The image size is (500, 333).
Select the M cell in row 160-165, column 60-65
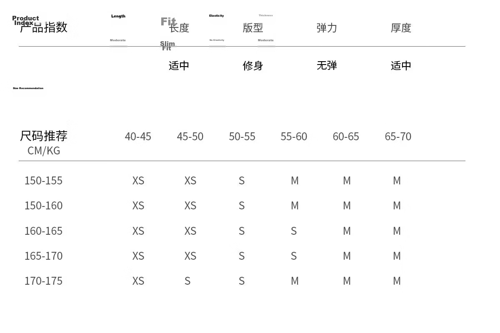pyautogui.click(x=347, y=231)
